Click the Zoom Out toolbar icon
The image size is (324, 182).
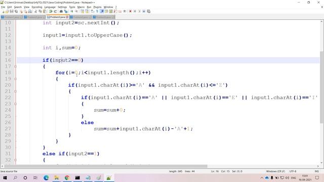[76, 11]
